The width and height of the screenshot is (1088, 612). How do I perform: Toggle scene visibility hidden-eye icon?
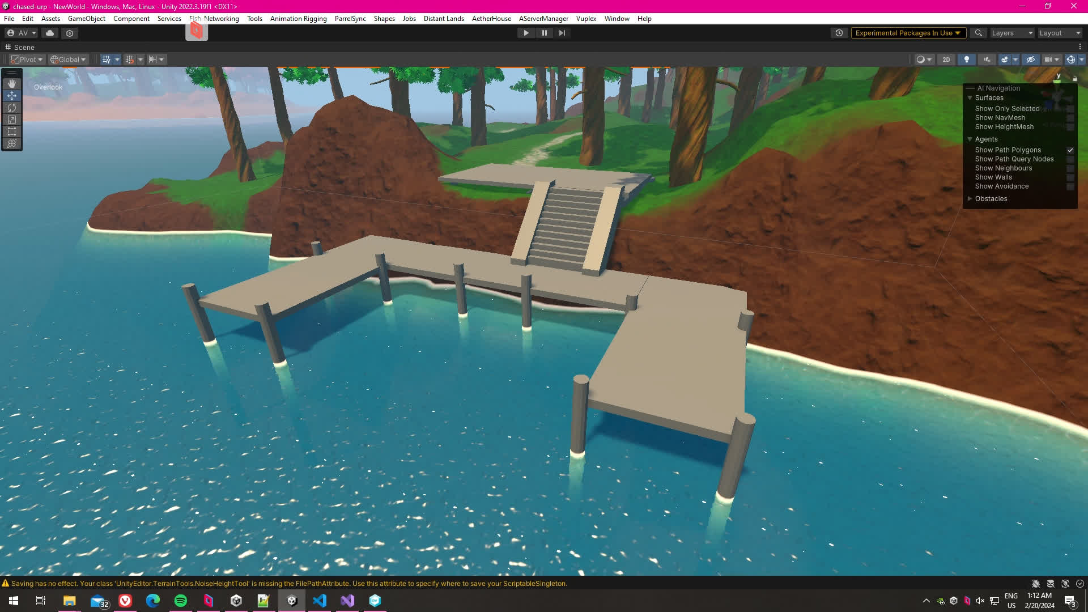click(x=1031, y=59)
